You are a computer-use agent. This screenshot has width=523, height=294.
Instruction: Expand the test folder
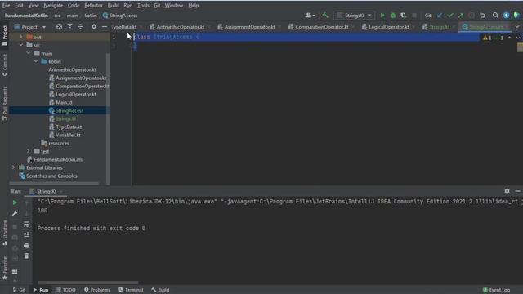29,151
